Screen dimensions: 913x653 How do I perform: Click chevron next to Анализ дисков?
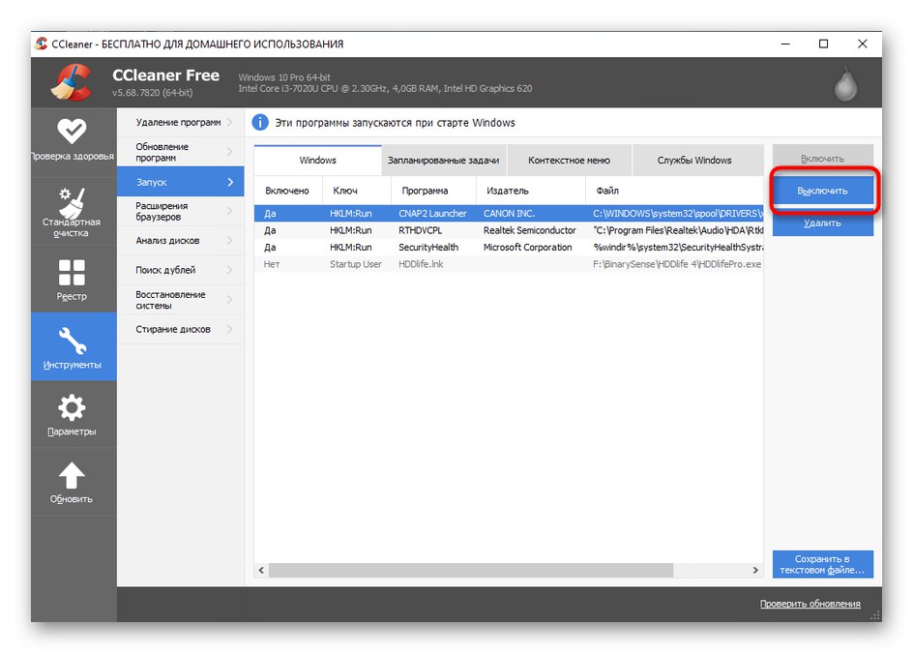click(230, 241)
